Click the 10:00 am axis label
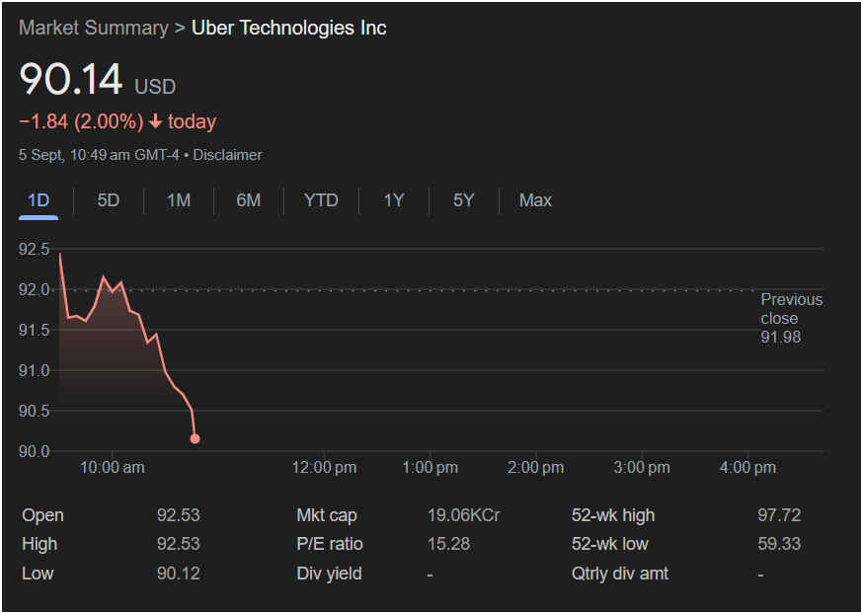The width and height of the screenshot is (863, 614). (113, 468)
